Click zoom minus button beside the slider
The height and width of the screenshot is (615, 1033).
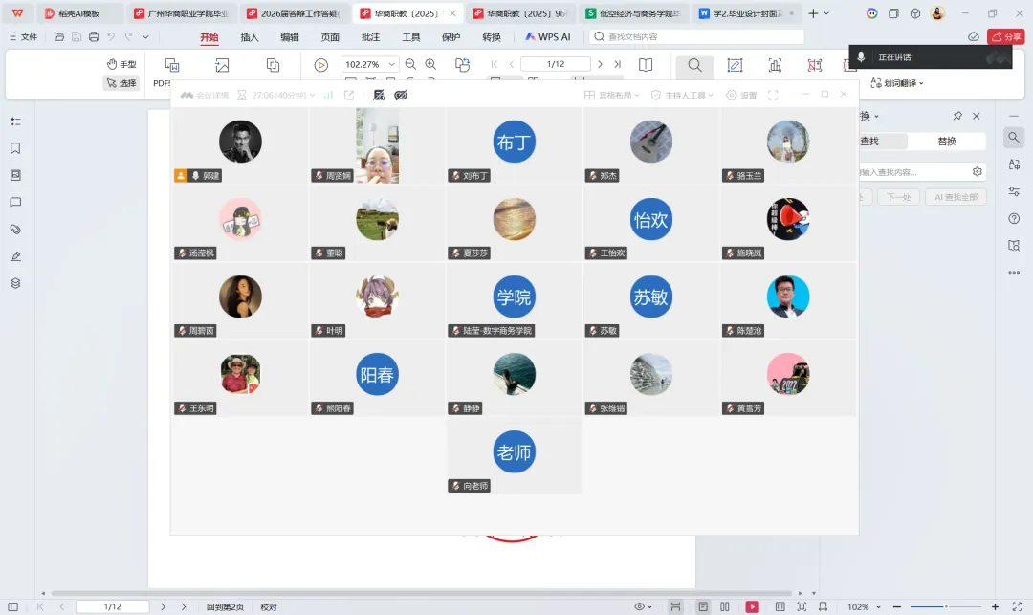896,606
